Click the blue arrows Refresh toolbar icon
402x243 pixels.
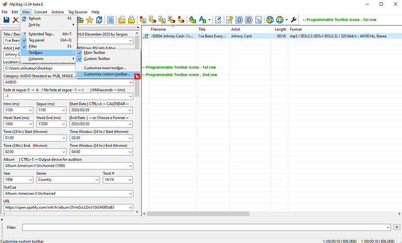99,20
